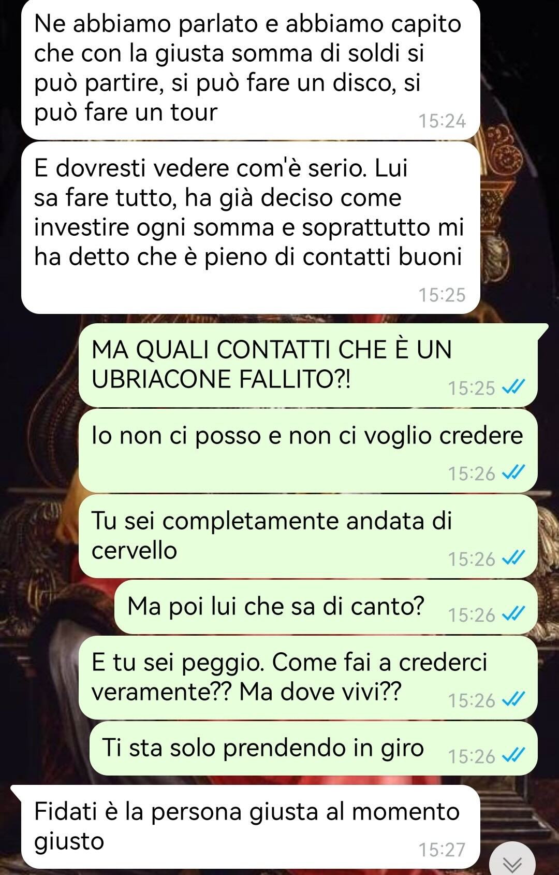Tap the 15:25 timestamp on received message
Screen dimensions: 559x875
tap(442, 295)
